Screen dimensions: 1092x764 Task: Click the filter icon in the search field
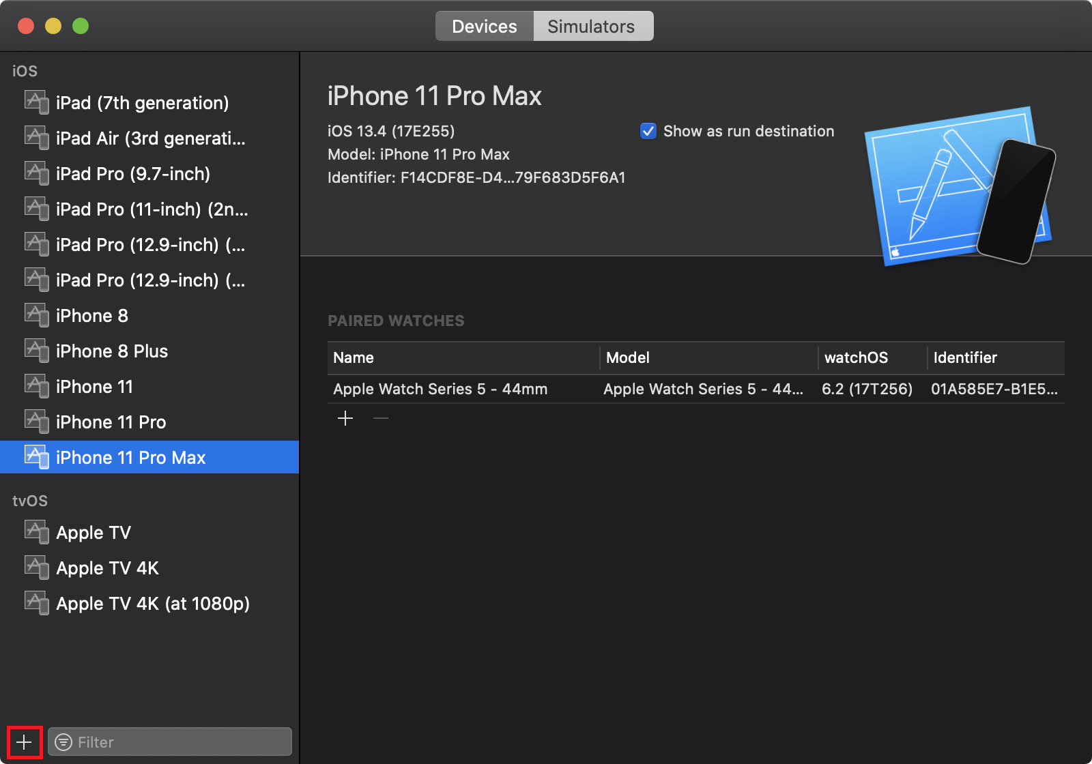(x=63, y=742)
